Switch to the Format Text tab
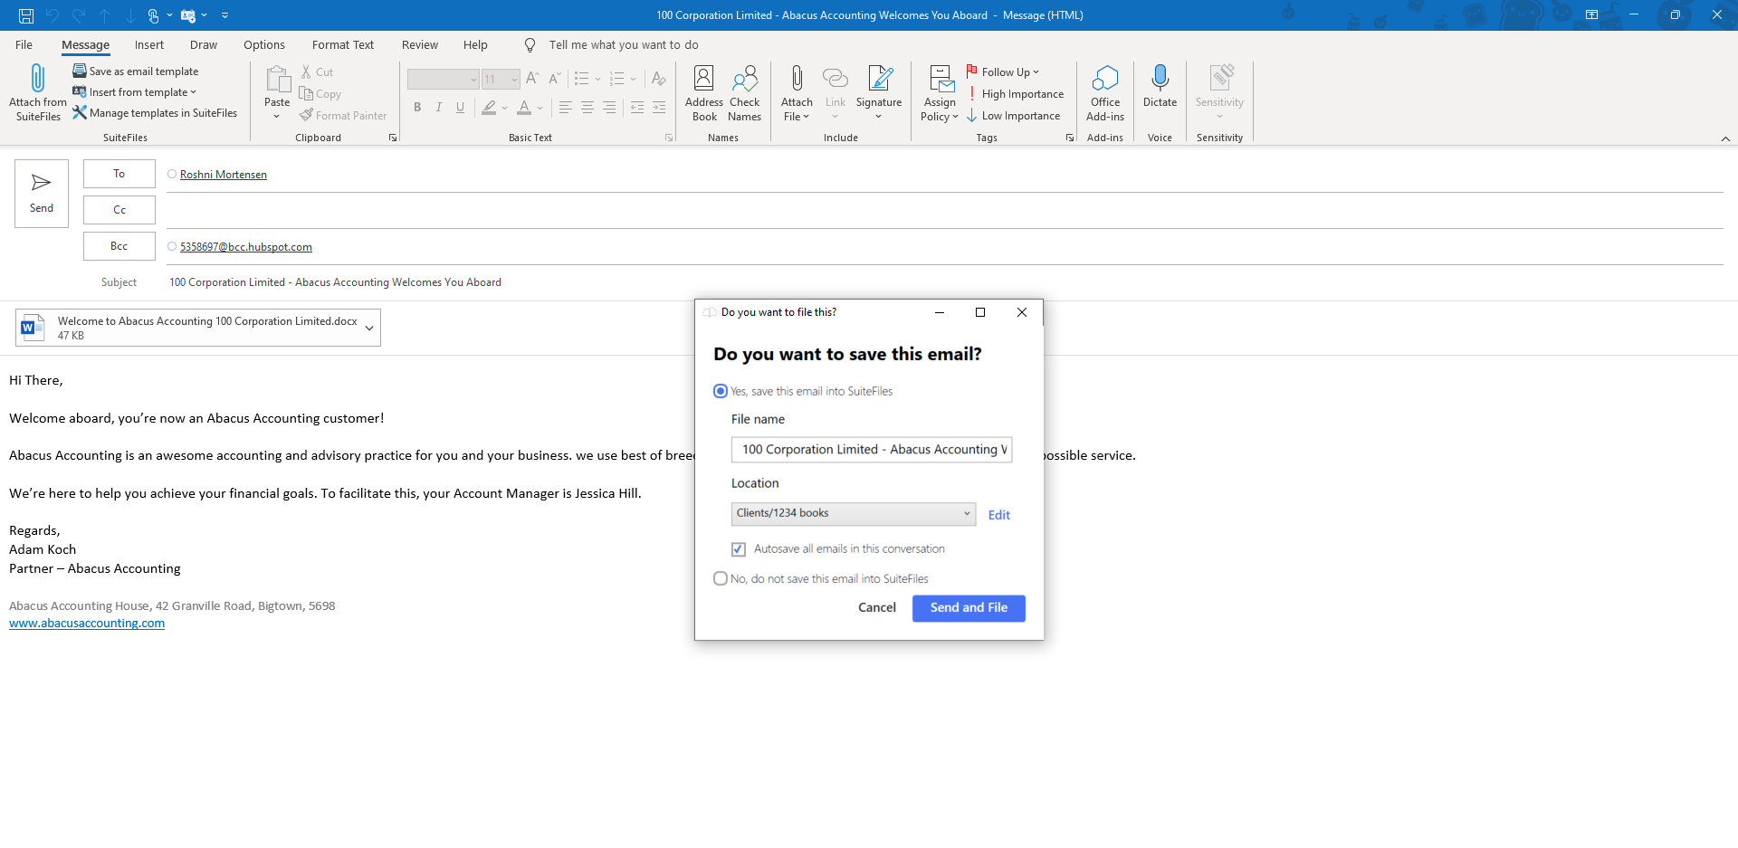1738x848 pixels. 342,44
